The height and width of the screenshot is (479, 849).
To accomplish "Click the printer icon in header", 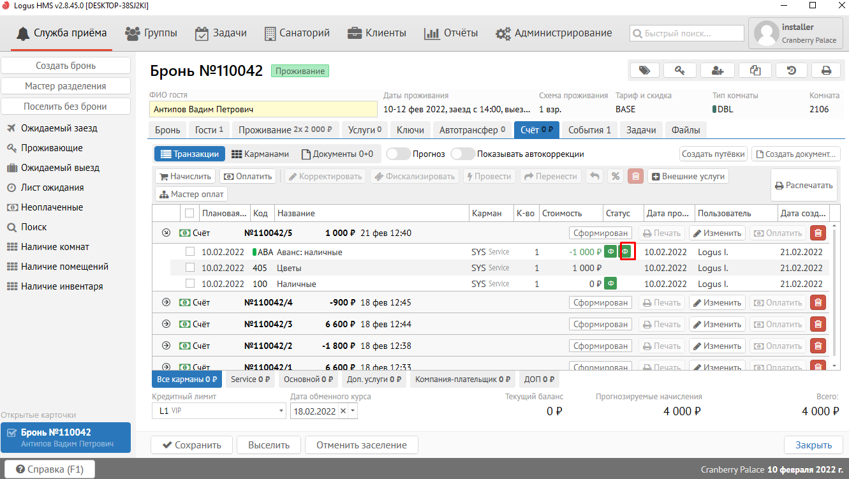I will coord(826,71).
